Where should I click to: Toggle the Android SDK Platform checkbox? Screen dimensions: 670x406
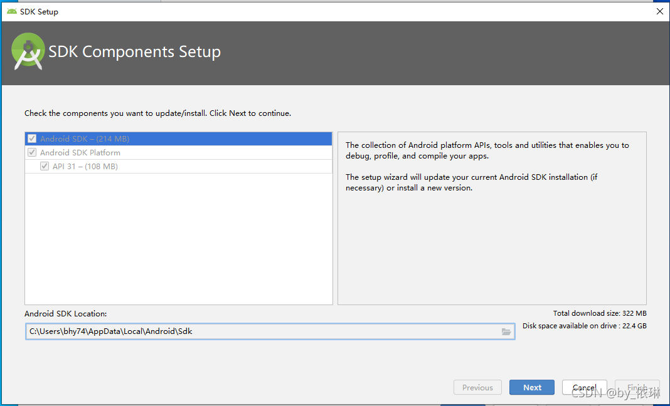[32, 152]
